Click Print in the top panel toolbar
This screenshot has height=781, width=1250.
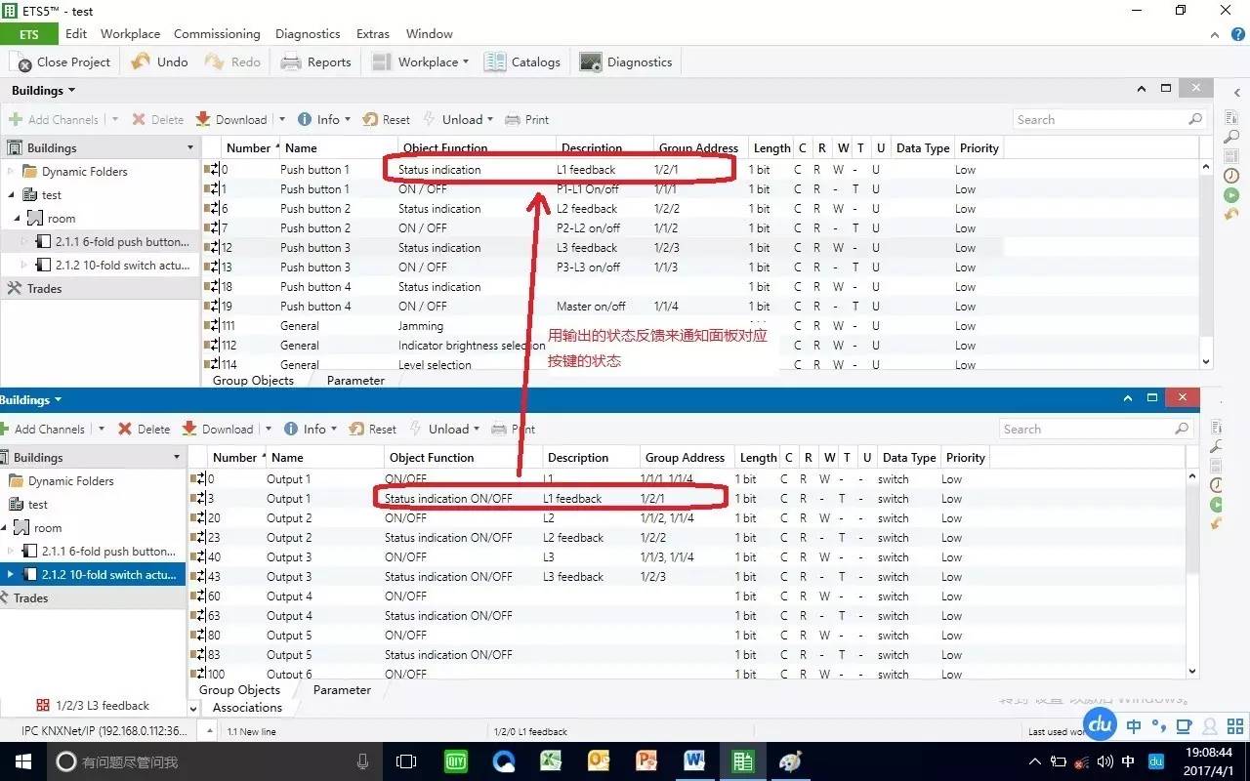pyautogui.click(x=527, y=119)
